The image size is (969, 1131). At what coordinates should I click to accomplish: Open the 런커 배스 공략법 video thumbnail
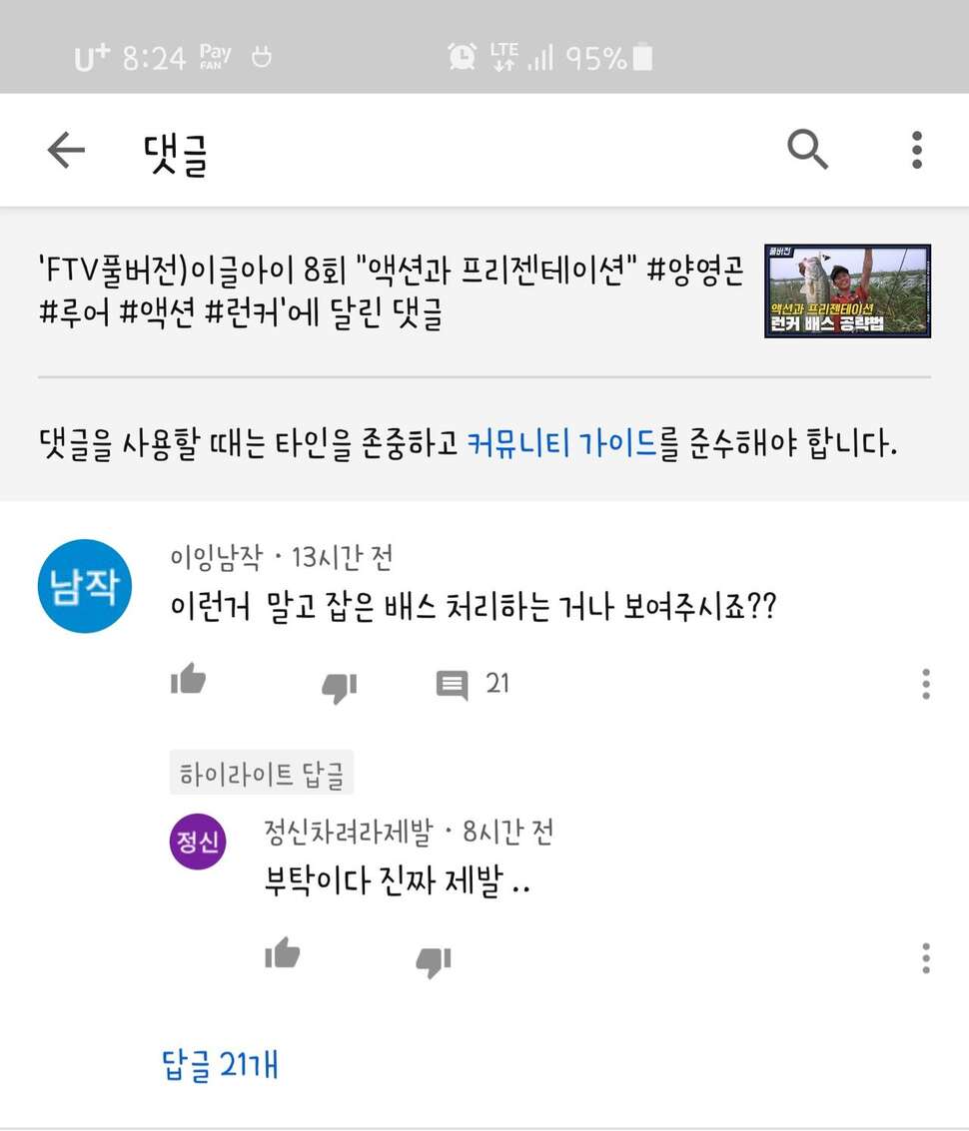click(x=848, y=290)
